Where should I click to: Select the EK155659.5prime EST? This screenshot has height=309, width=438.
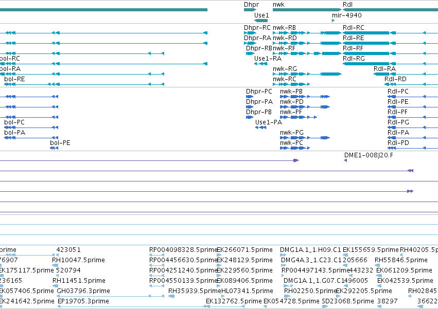(345, 255)
